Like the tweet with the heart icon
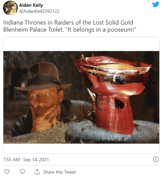163x176 pixels. tap(7, 172)
